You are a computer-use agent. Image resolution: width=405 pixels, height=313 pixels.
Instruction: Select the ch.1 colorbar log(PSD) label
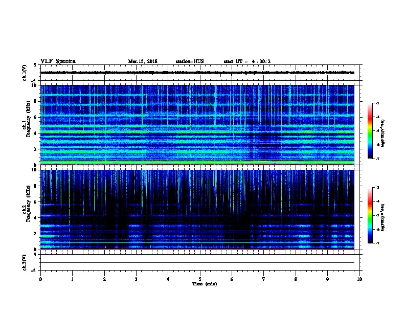pyautogui.click(x=383, y=133)
